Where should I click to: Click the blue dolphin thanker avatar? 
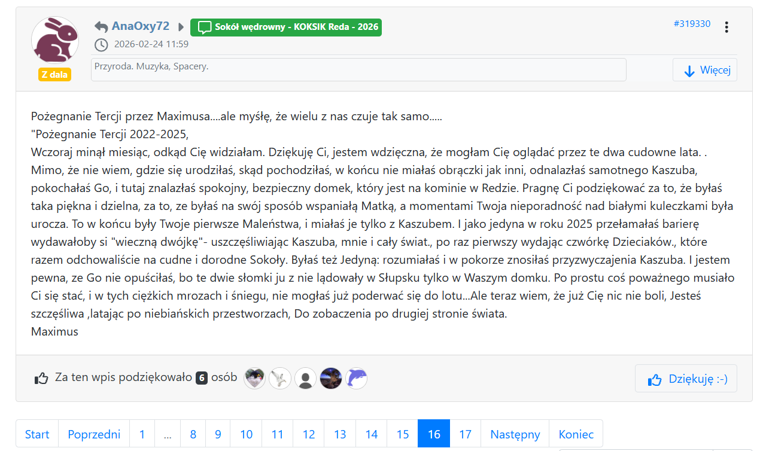point(356,378)
